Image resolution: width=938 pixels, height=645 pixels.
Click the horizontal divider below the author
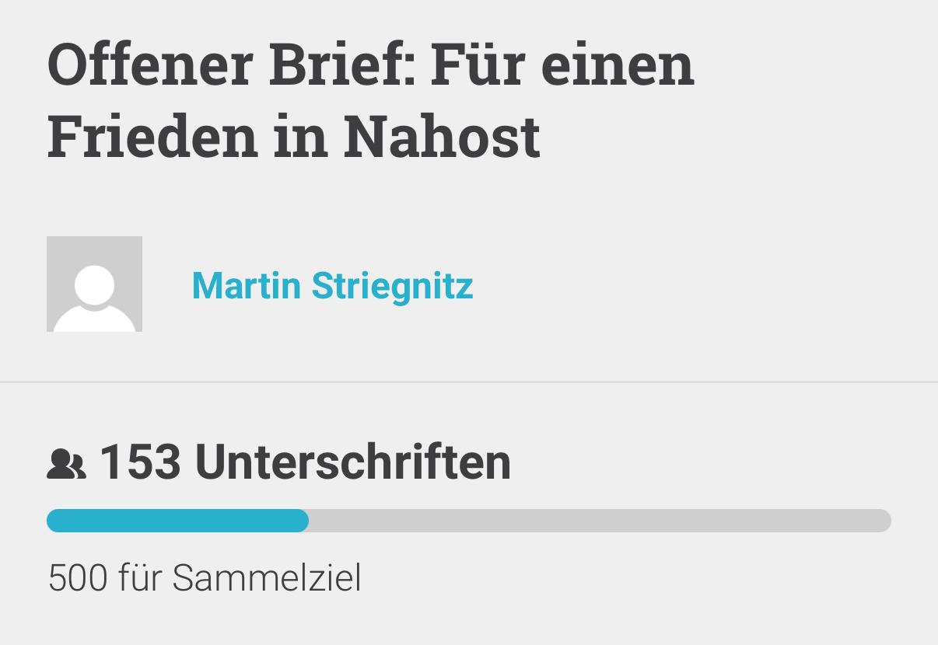469,382
